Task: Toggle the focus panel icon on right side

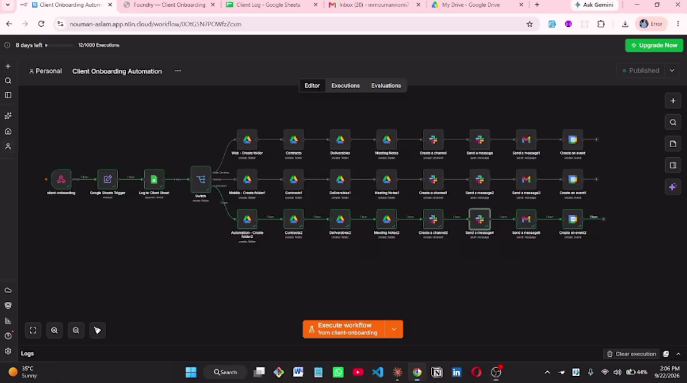Action: coord(673,165)
